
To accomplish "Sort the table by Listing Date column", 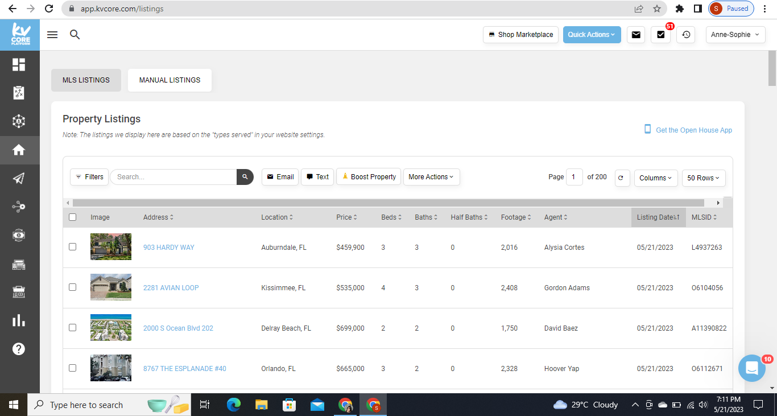I will [659, 217].
